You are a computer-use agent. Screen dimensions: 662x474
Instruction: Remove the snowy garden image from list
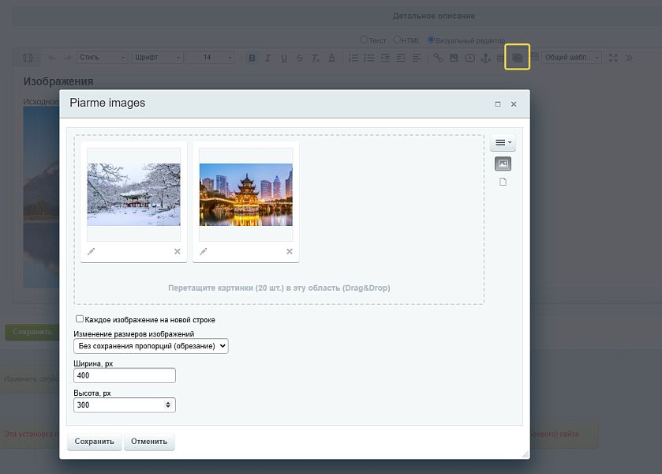click(x=178, y=251)
